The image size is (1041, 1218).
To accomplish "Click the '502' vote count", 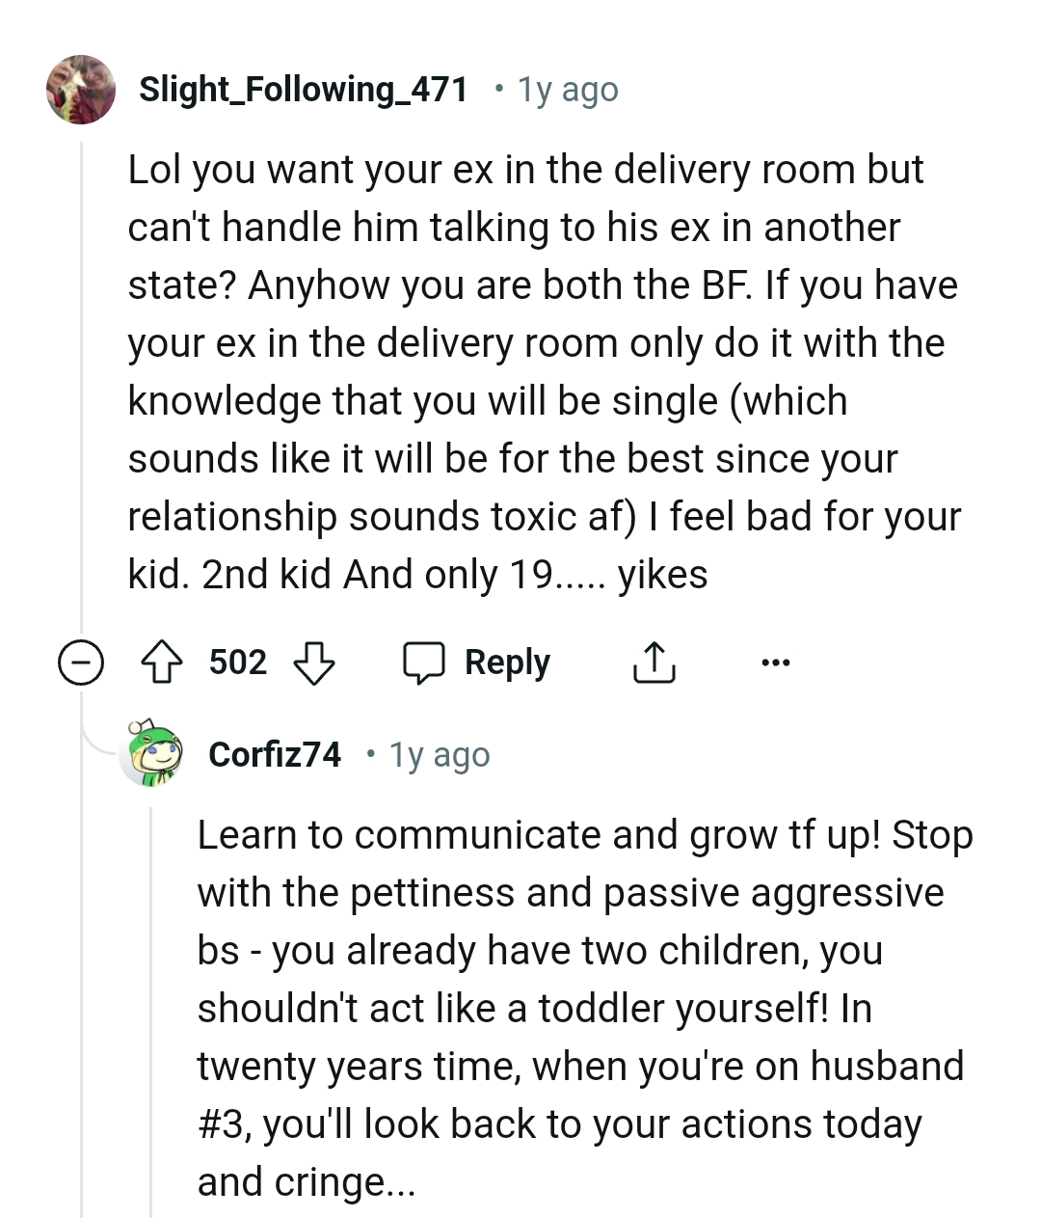I will click(x=238, y=662).
